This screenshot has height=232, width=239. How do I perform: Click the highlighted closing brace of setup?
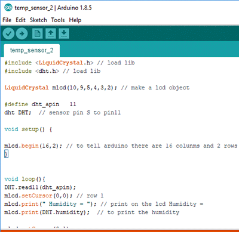(6, 154)
